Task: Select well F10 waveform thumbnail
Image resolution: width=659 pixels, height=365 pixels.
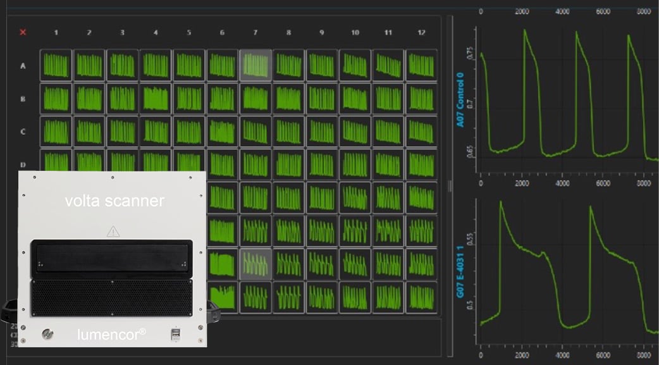Action: (355, 230)
